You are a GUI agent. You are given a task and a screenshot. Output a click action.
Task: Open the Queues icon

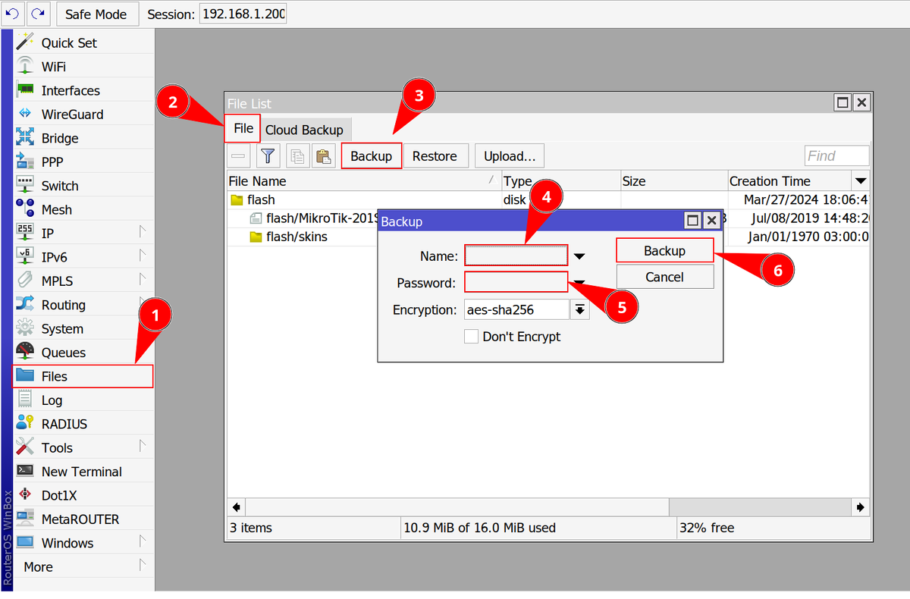point(26,352)
